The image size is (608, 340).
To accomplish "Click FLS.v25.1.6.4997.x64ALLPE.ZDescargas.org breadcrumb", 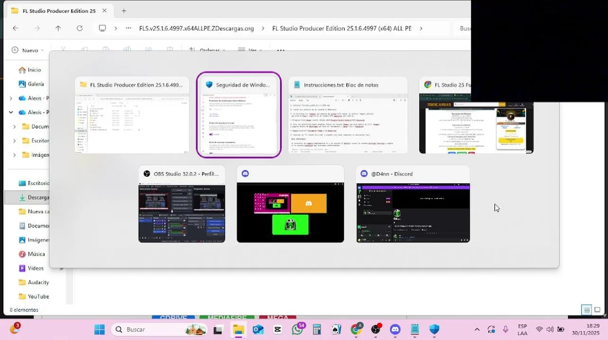I will tap(197, 28).
